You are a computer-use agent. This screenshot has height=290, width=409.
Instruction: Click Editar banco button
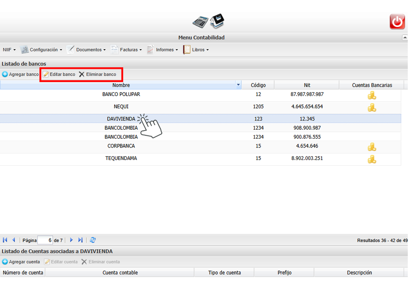59,75
